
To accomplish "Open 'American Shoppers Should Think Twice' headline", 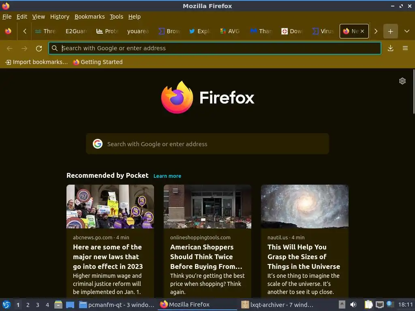I will (x=206, y=257).
